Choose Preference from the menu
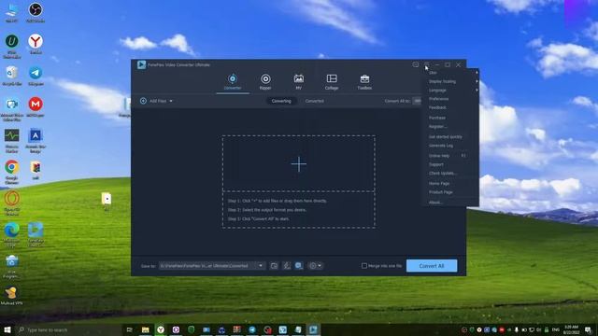Viewport: 598px width, 336px height. coord(450,99)
